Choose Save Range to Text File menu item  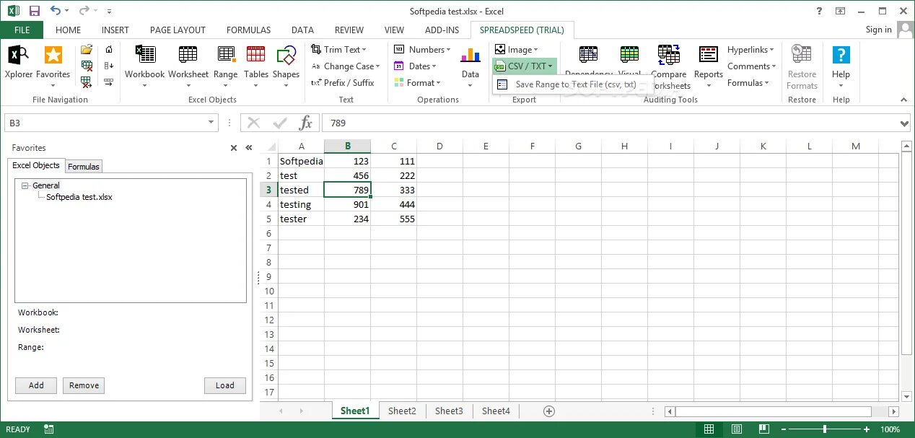(x=573, y=84)
